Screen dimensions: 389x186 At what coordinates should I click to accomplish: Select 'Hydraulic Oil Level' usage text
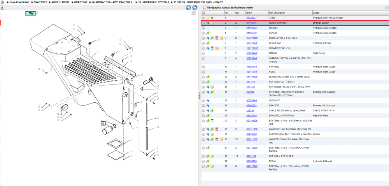322,161
